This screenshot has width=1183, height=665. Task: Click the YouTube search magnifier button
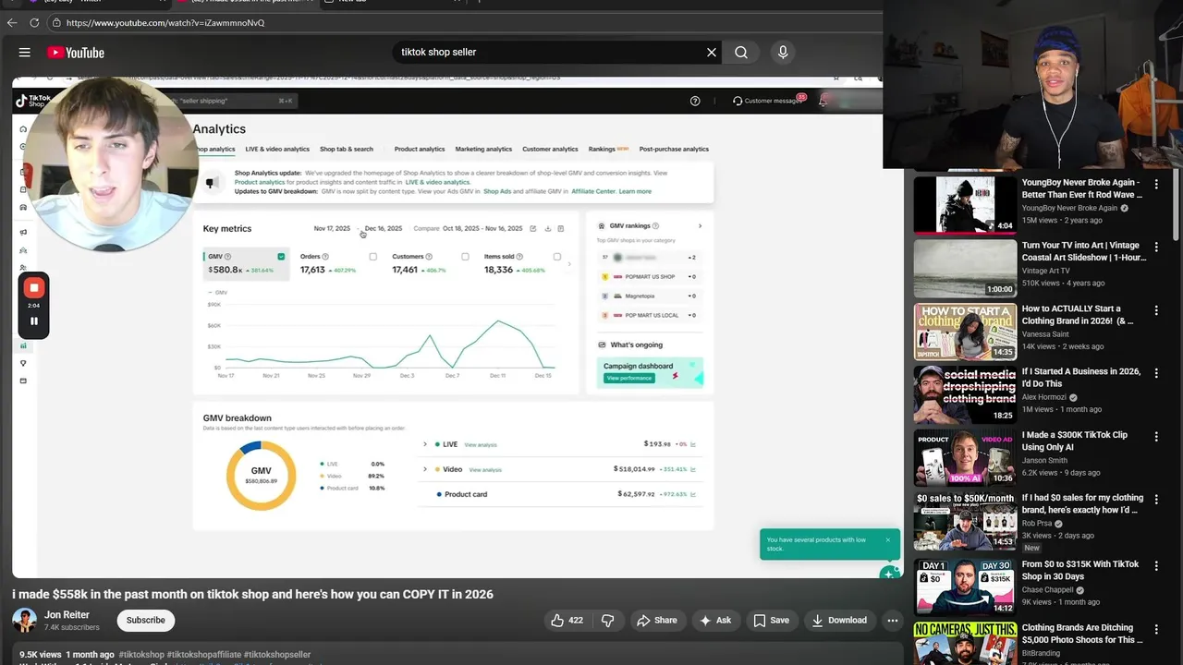(x=741, y=53)
